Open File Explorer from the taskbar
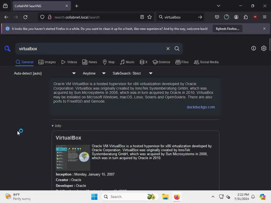 coord(165,197)
